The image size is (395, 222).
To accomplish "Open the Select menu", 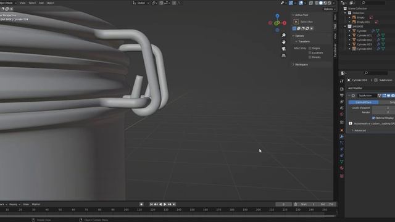I will tap(32, 3).
